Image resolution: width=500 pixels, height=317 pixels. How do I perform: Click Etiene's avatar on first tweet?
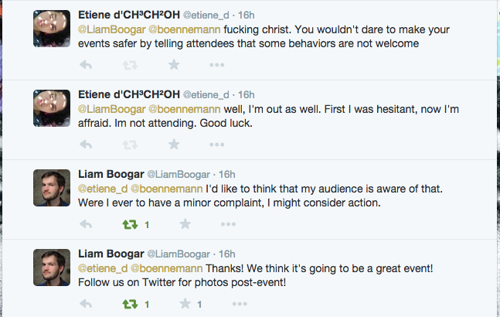pyautogui.click(x=52, y=29)
